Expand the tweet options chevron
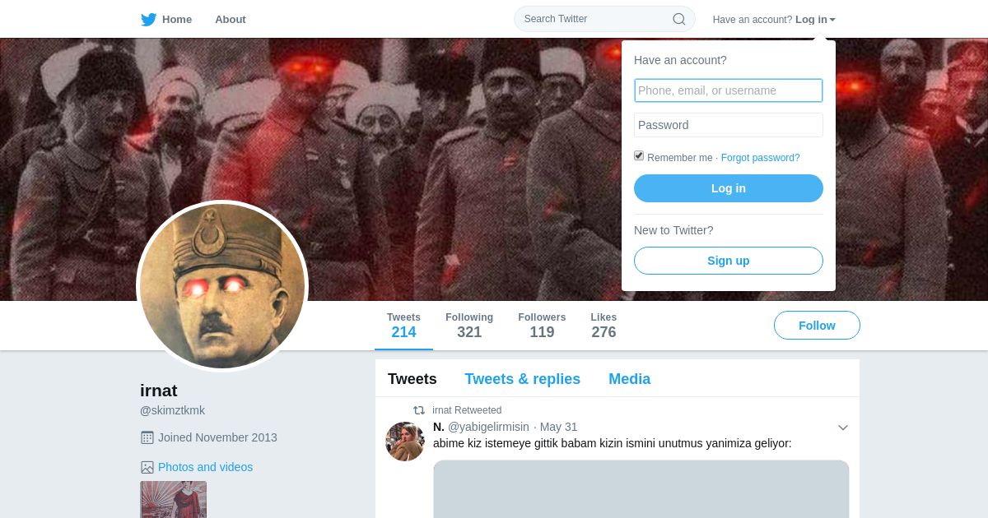This screenshot has width=988, height=518. click(843, 428)
